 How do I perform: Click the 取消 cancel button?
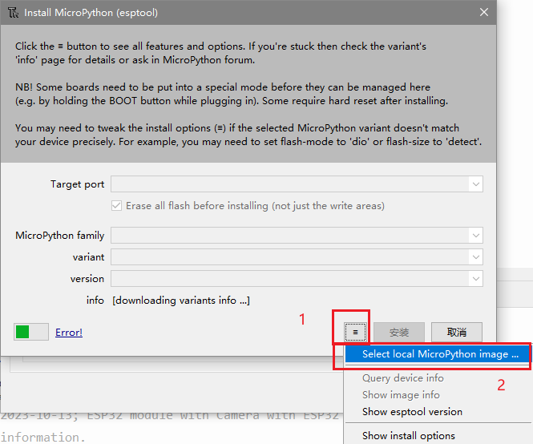[x=457, y=332]
